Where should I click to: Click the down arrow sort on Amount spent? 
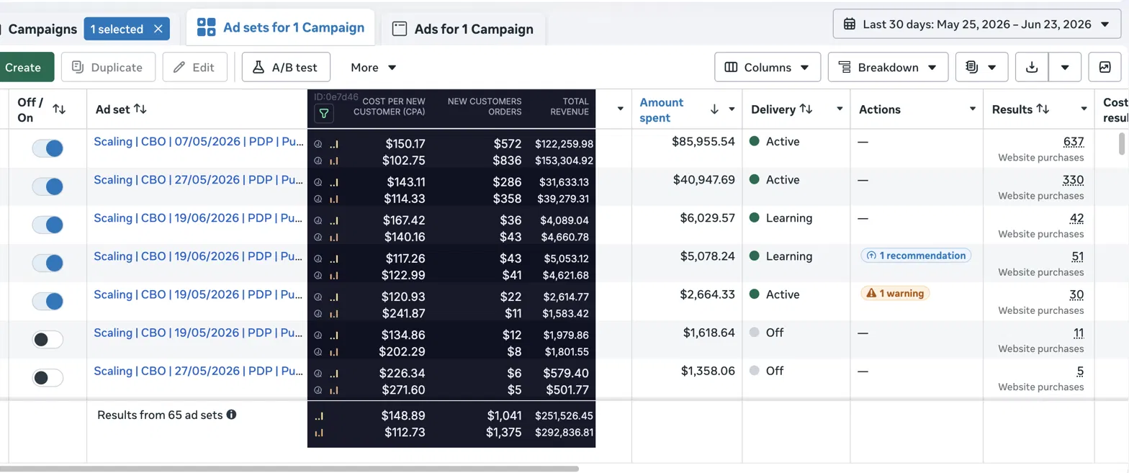[714, 109]
